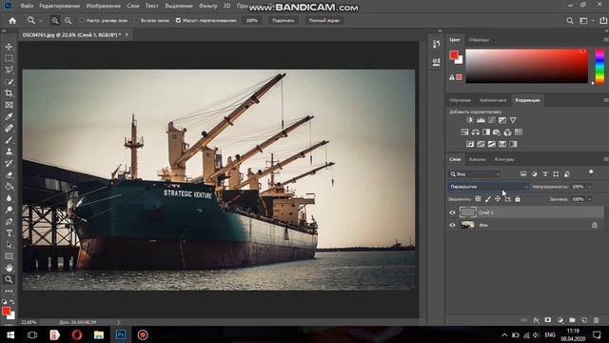Click the Подогнать fit screen button

tap(284, 20)
